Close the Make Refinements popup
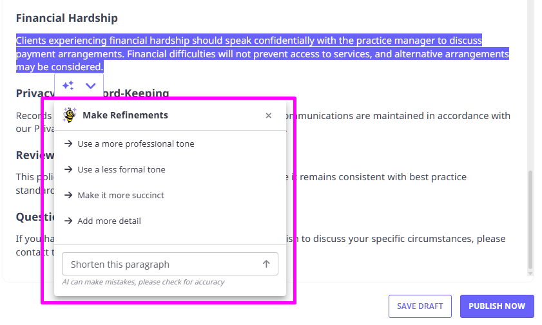This screenshot has width=542, height=325. click(269, 116)
